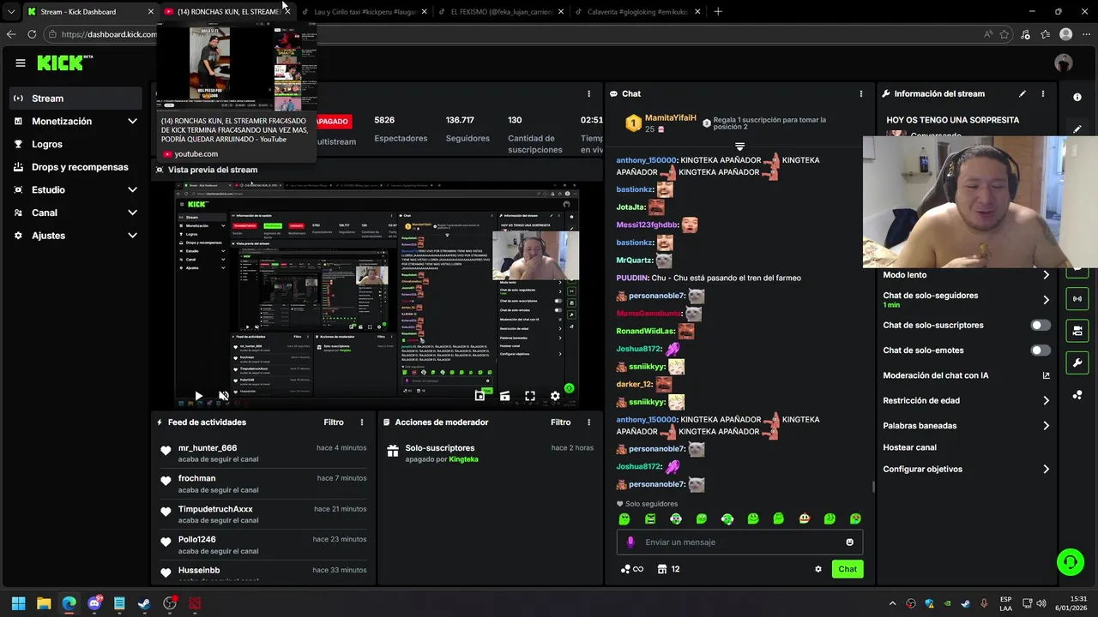
Task: Open Filtro in Acciones de moderador
Action: click(560, 422)
